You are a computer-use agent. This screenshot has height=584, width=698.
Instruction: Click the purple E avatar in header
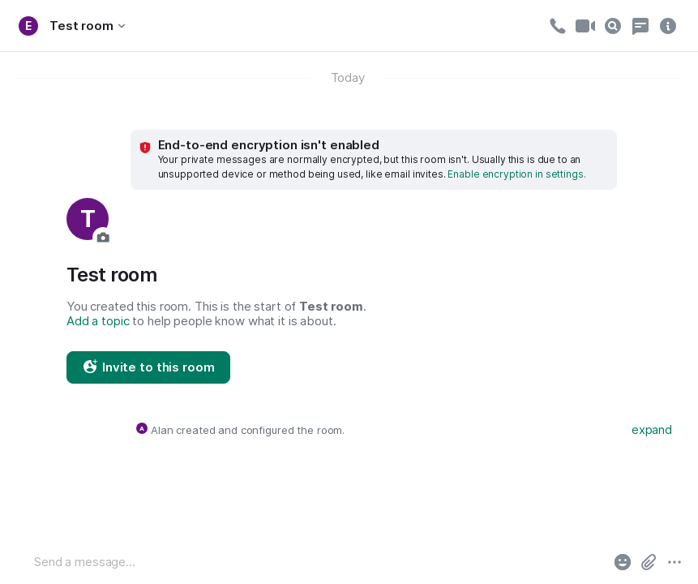coord(28,26)
